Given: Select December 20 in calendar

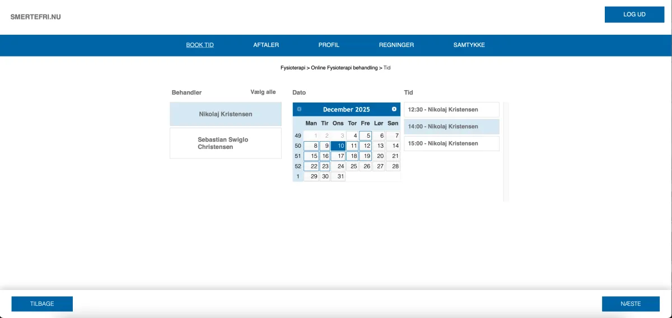Looking at the screenshot, I should [379, 156].
